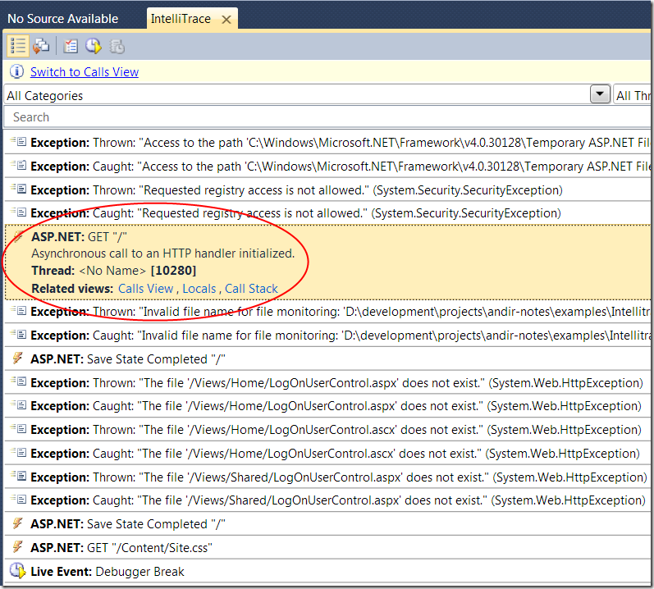
Task: Click the lightning icon of GET "/Content/Site.css"
Action: click(x=17, y=546)
